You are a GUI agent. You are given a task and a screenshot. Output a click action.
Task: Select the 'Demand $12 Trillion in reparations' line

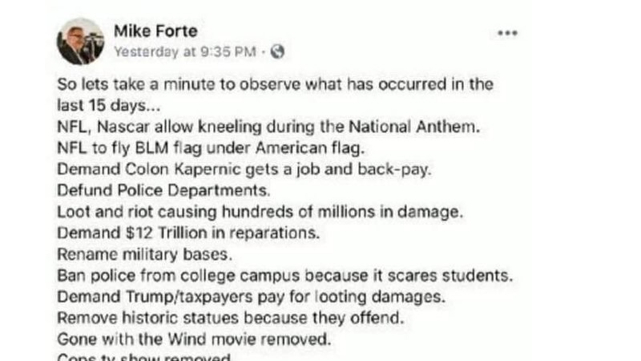188,233
